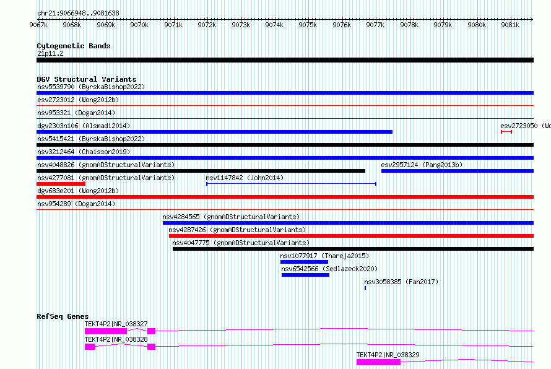Click the blue bar under nsv3212464
The image size is (551, 369).
tap(285, 158)
